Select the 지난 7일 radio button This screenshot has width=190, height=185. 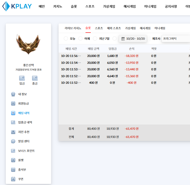coord(95,39)
